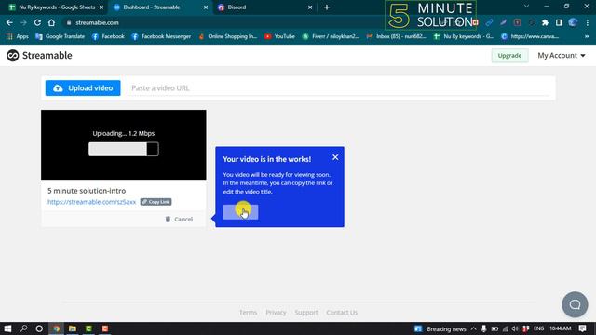The image size is (596, 335).
Task: Click the uploading video thumbnail
Action: tap(124, 145)
